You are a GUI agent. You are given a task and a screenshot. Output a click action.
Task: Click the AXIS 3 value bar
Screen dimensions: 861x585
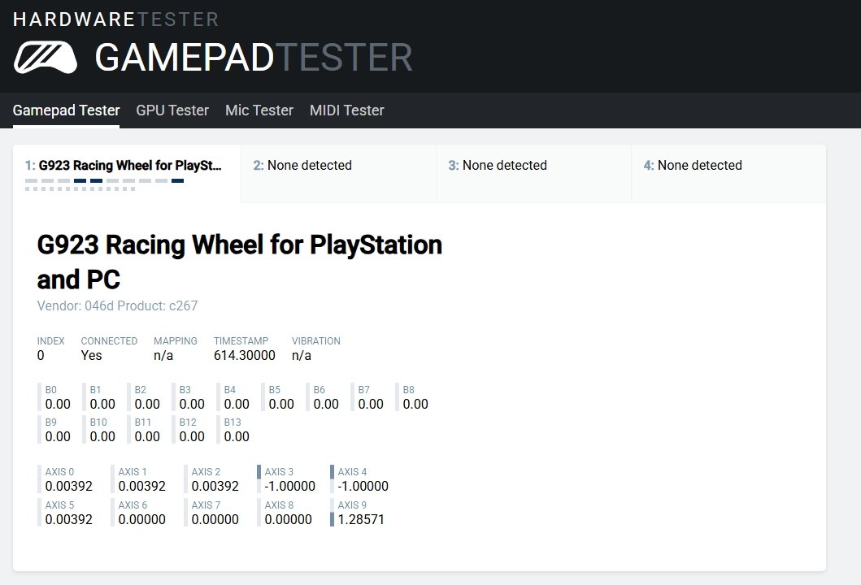point(259,479)
